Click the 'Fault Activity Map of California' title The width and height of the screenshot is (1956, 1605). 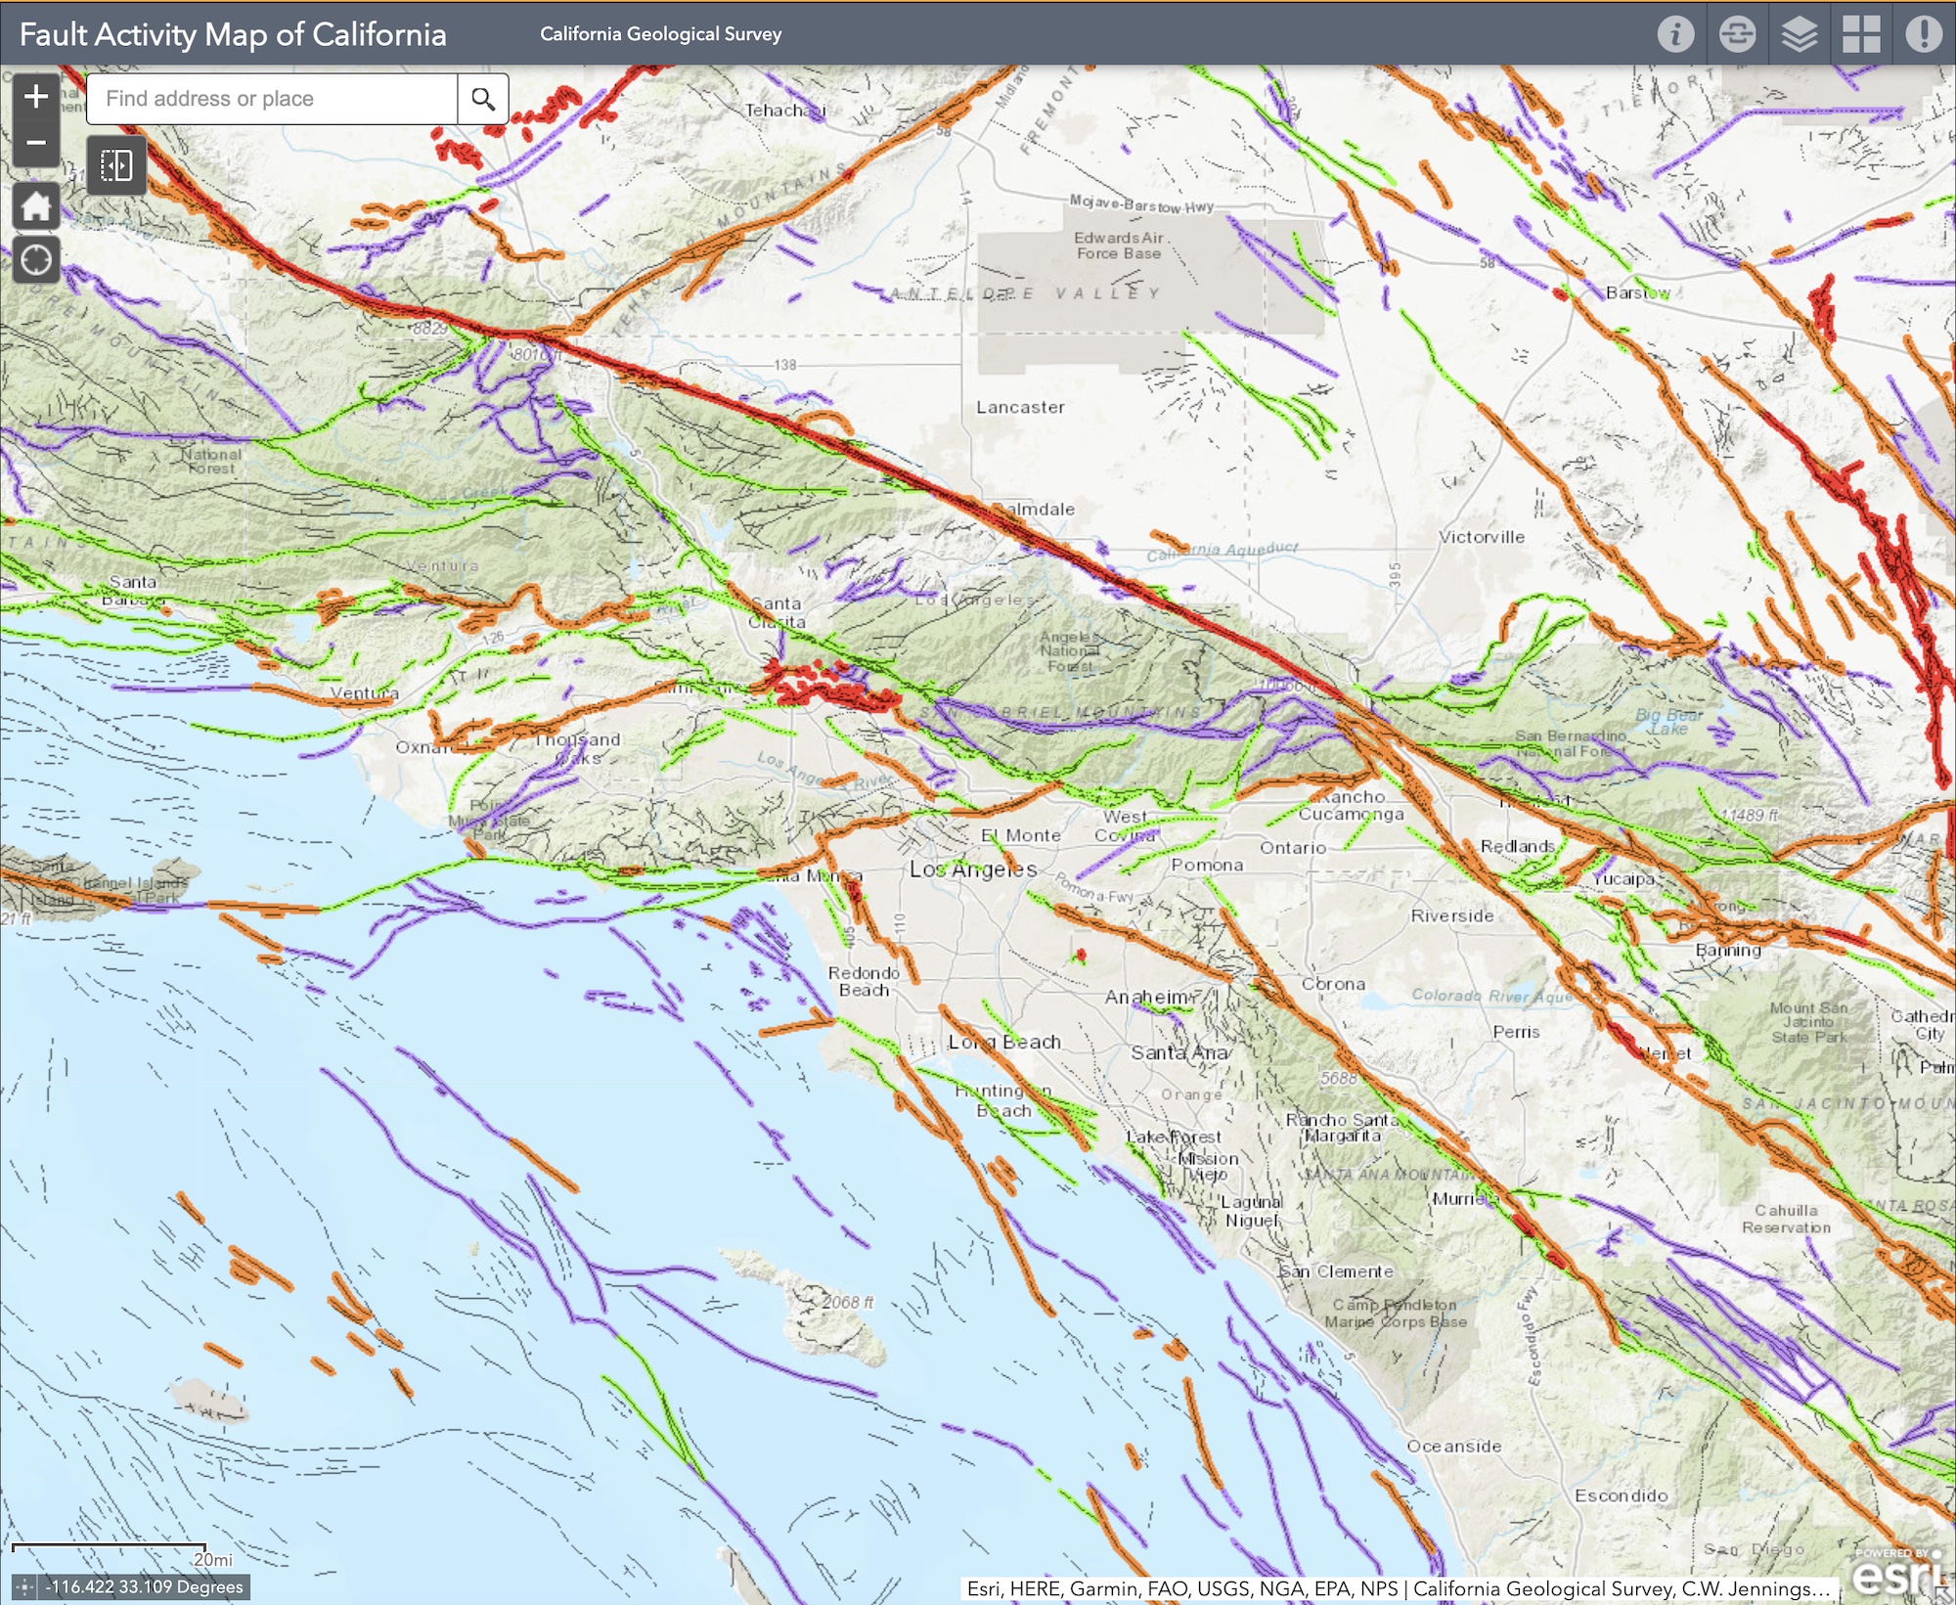click(x=234, y=35)
